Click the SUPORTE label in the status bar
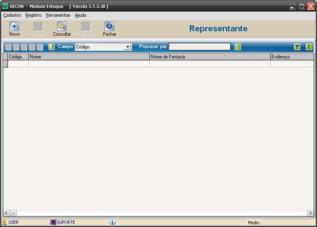Image resolution: width=317 pixels, height=227 pixels. click(x=66, y=222)
